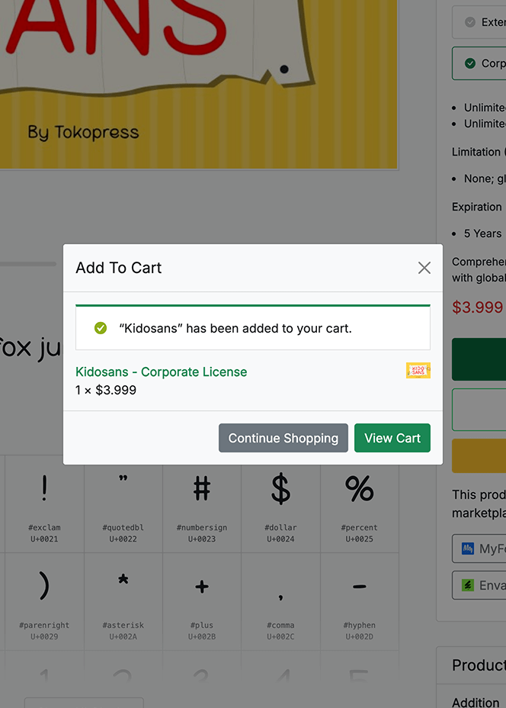Screen dimensions: 506x708
Task: Click the Envato leaf logo icon
Action: 468,585
